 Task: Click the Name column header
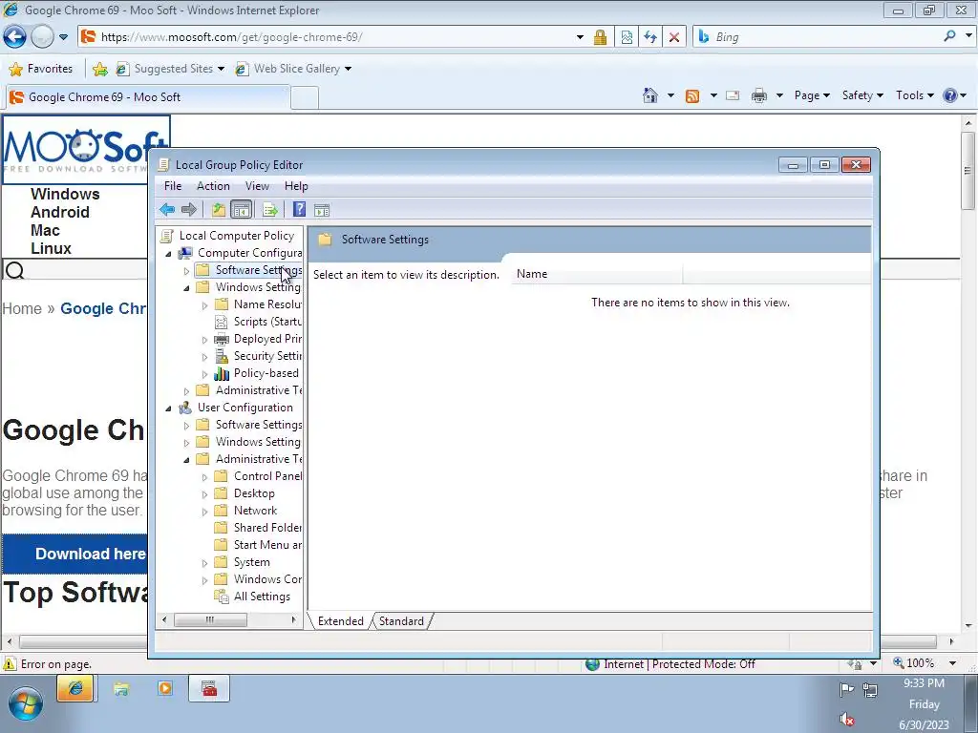[x=597, y=274]
